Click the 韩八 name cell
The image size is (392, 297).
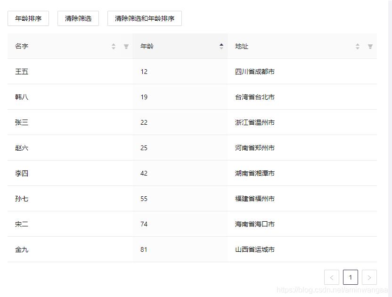click(22, 97)
